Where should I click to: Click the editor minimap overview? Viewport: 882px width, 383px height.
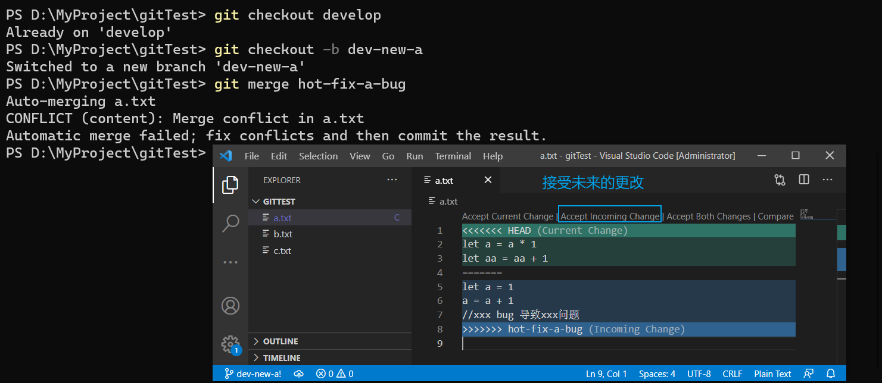click(x=809, y=214)
